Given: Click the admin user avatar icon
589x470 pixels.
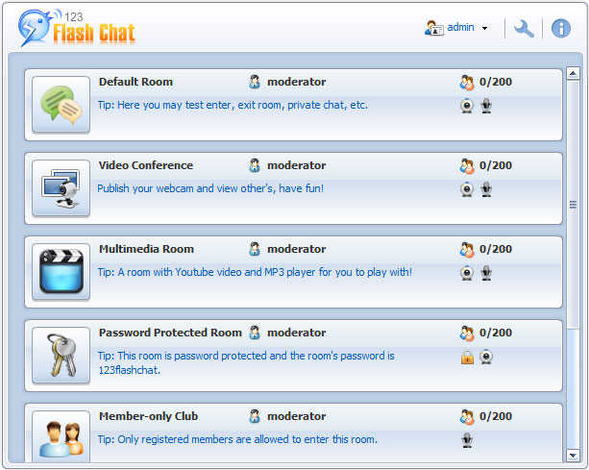Looking at the screenshot, I should tap(433, 28).
